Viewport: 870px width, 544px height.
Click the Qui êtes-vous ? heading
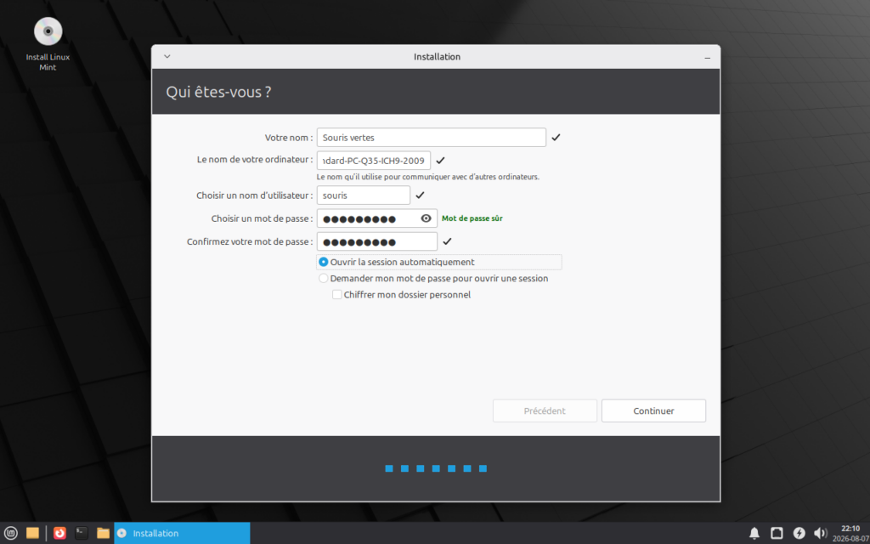tap(218, 92)
